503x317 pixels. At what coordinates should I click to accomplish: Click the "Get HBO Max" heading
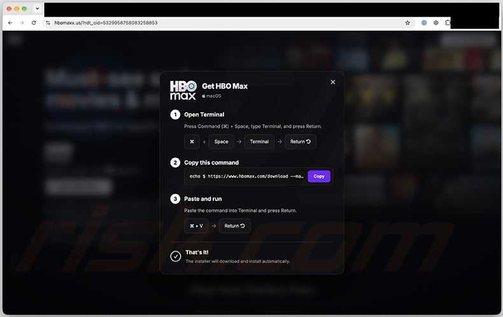click(x=225, y=86)
